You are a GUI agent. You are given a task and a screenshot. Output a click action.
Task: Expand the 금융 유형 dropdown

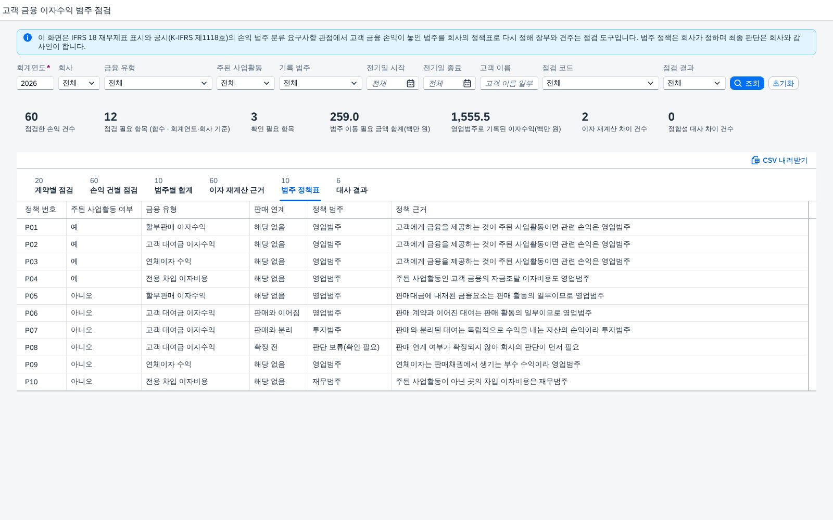158,83
